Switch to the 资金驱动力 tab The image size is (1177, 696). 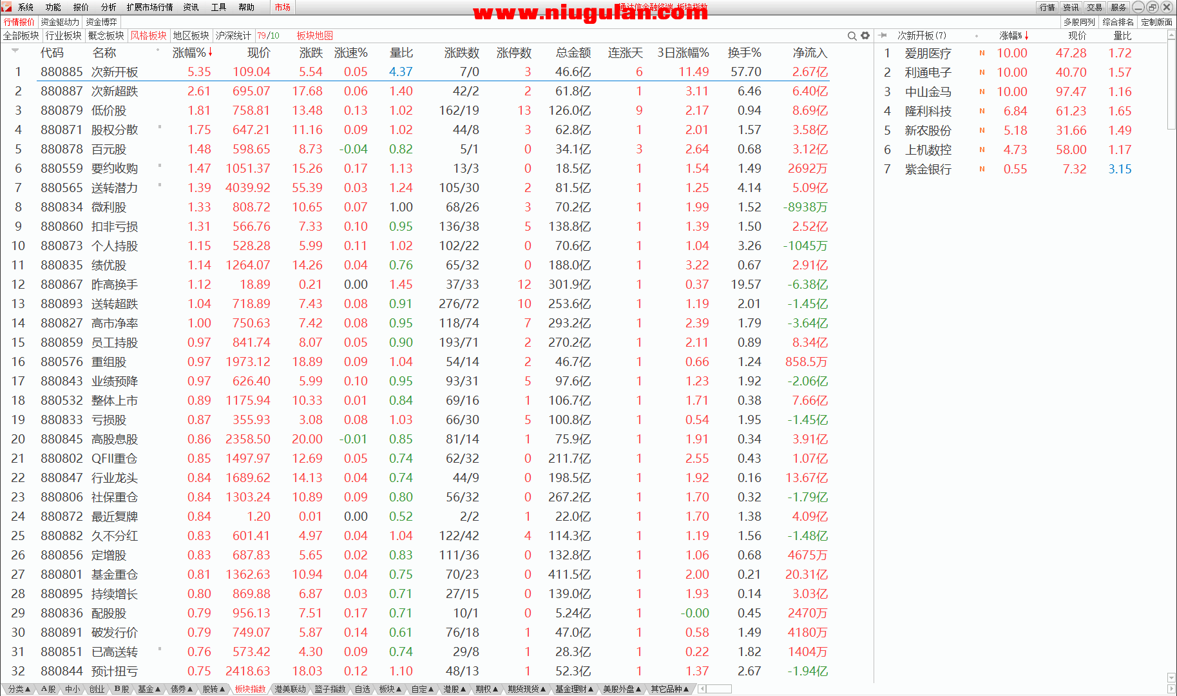pos(60,22)
